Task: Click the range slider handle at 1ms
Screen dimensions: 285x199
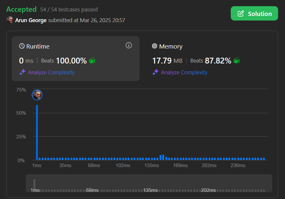Action: [34, 184]
